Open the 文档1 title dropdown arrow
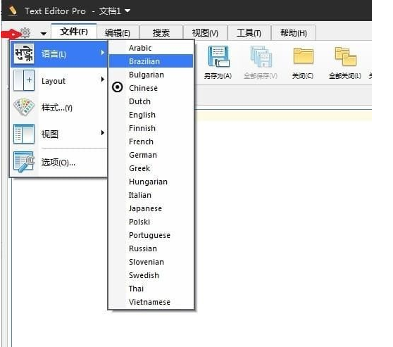The width and height of the screenshot is (393, 347). 127,11
